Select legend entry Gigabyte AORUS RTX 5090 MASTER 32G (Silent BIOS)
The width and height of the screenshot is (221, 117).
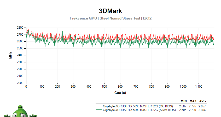point(139,110)
